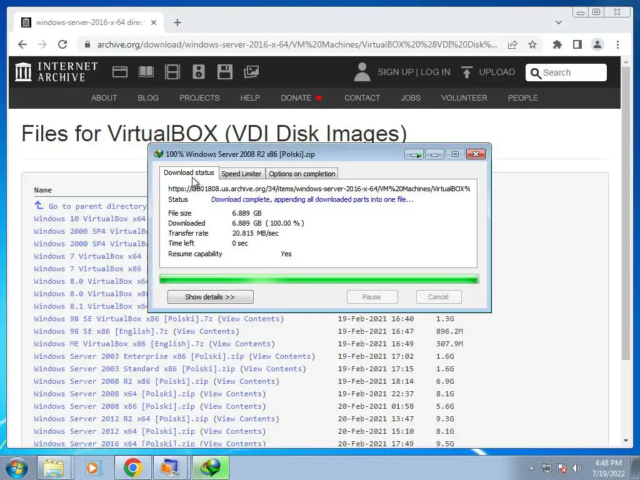Close the windows-server-2016-x-64 tab
640x480 pixels.
(154, 22)
